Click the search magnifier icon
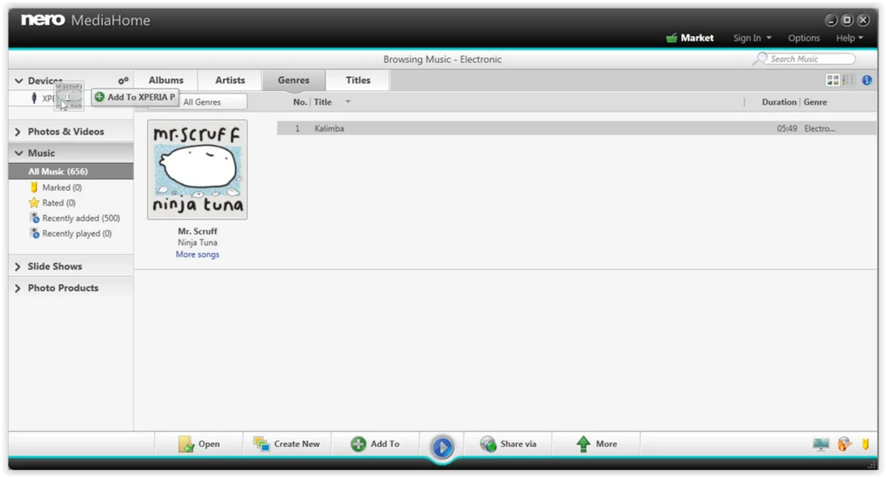The image size is (886, 477). (x=760, y=58)
